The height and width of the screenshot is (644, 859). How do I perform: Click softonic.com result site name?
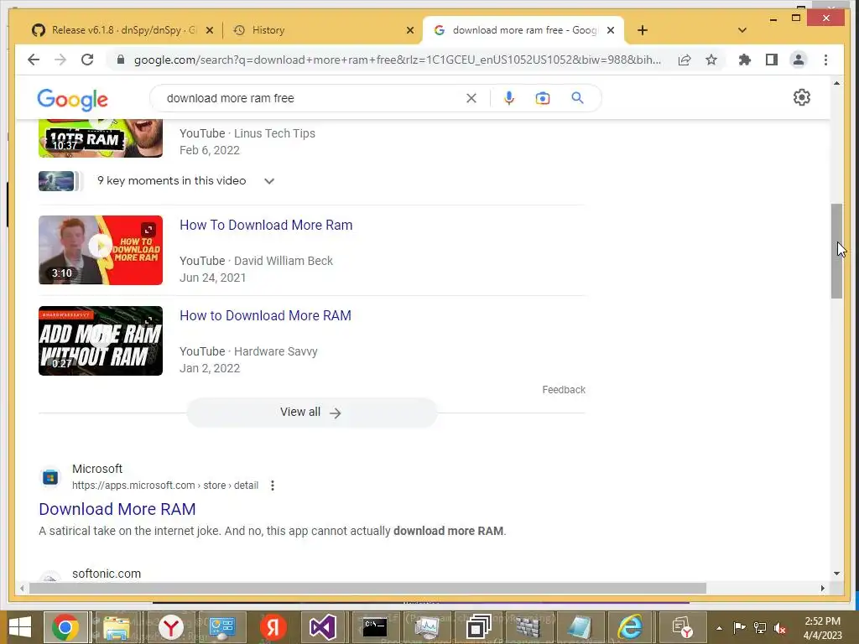pyautogui.click(x=107, y=574)
